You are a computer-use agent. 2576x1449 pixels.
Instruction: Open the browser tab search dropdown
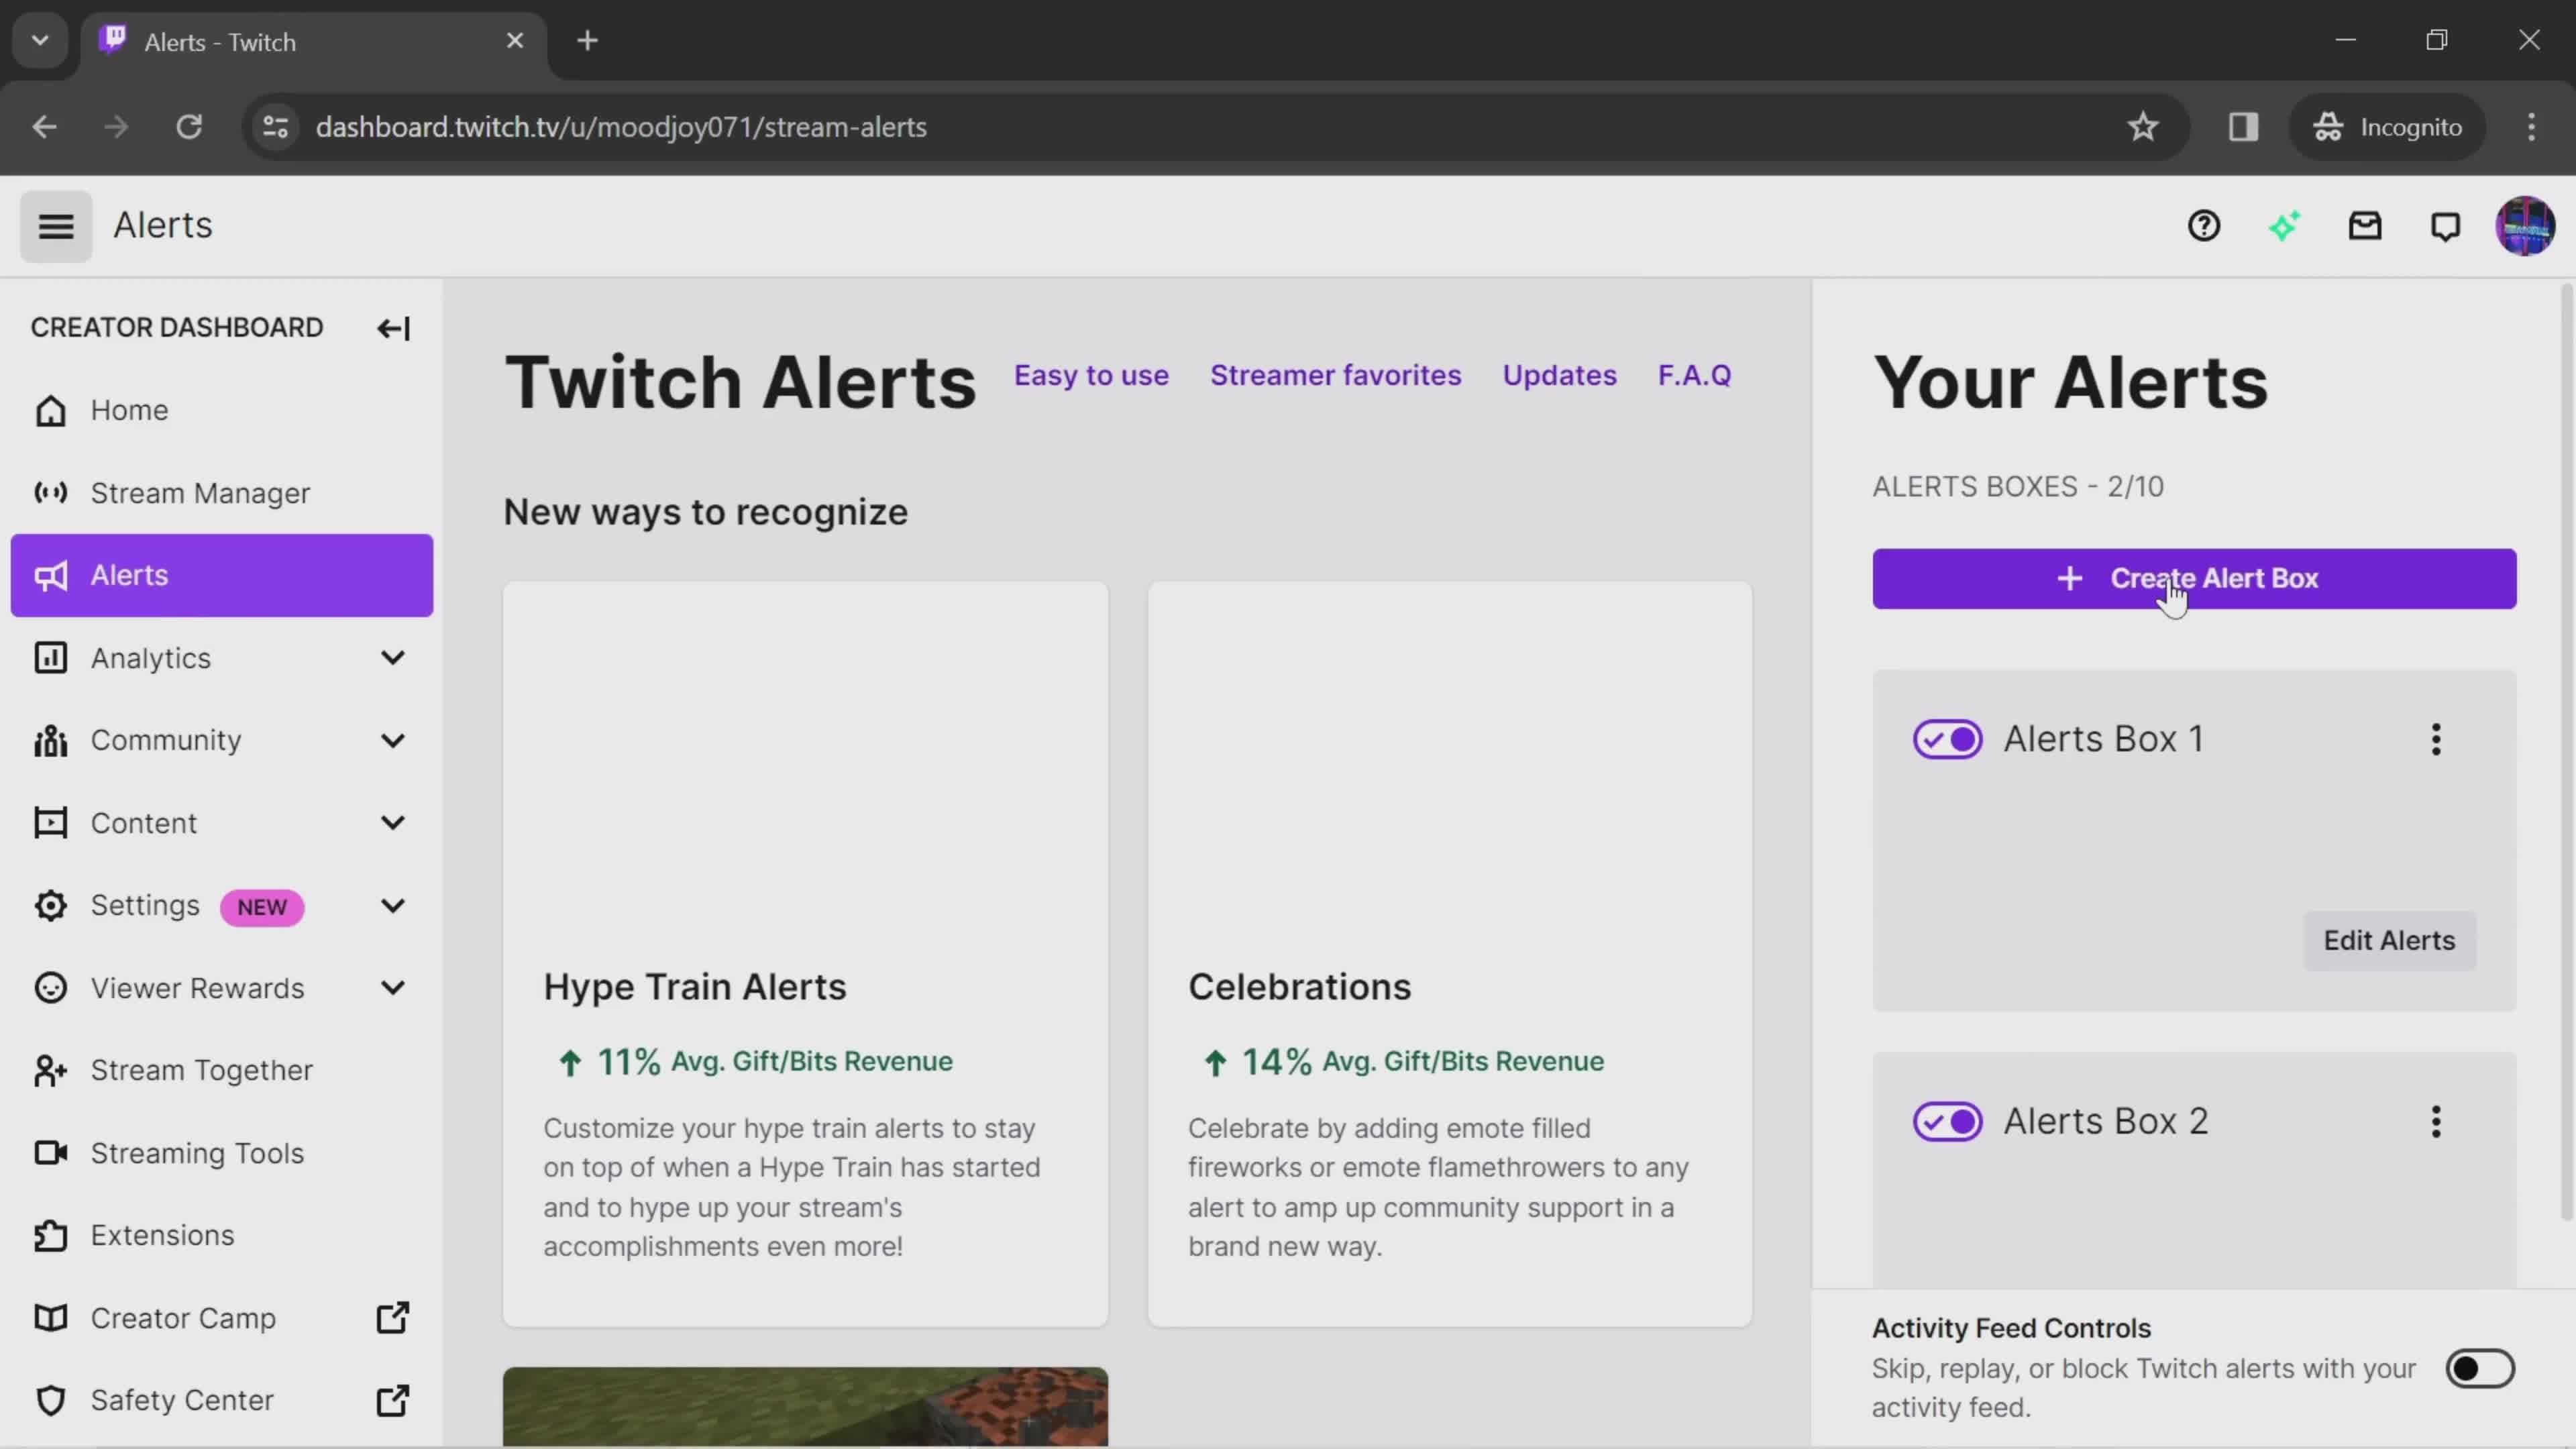pos(40,41)
